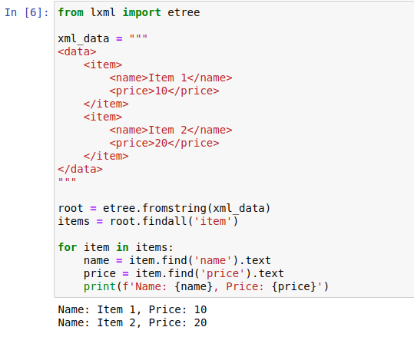Click the print f-string statement
The width and height of the screenshot is (414, 337).
click(x=206, y=286)
